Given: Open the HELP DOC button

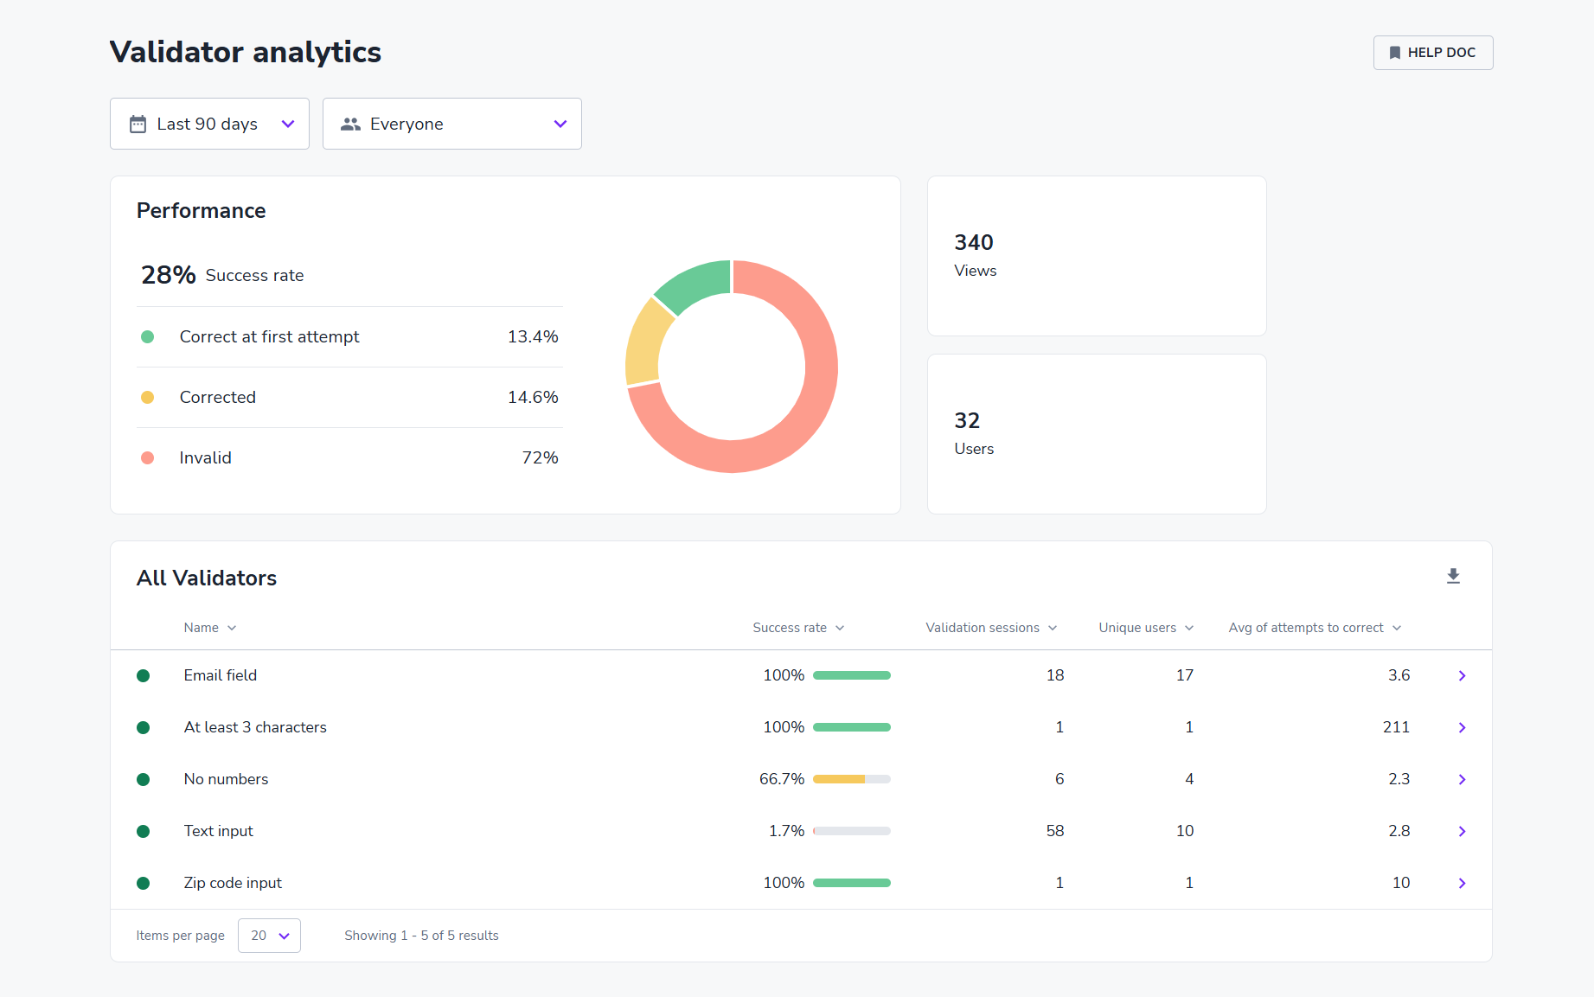Looking at the screenshot, I should pyautogui.click(x=1433, y=53).
